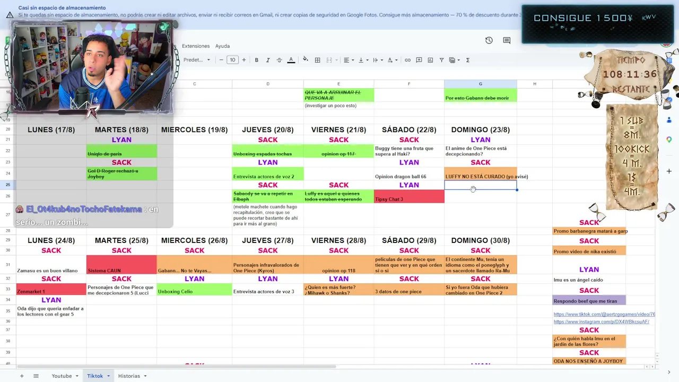Select cell 'LUFFY NO ESTÁ CURADO (yo avisé)'
Screen dimensions: 679x382
(x=481, y=174)
